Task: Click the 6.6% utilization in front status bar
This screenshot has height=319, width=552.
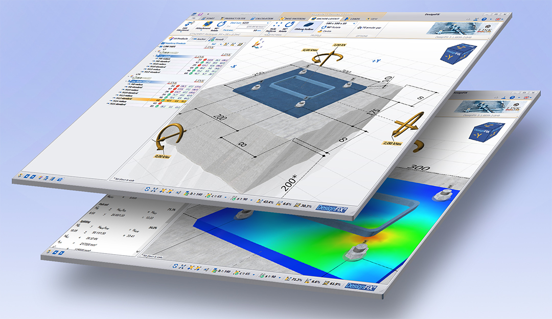Action: pos(285,203)
